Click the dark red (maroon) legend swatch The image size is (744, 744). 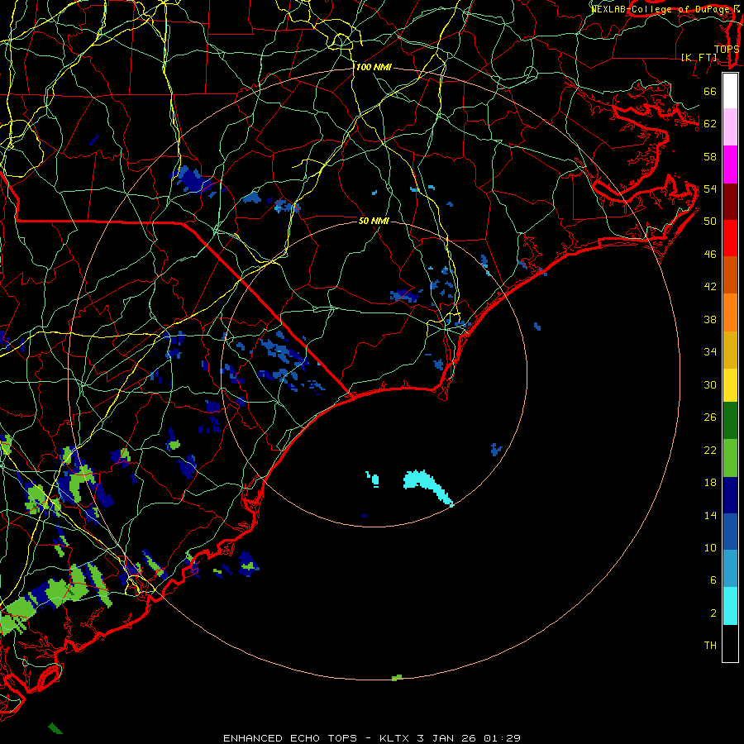[x=730, y=201]
